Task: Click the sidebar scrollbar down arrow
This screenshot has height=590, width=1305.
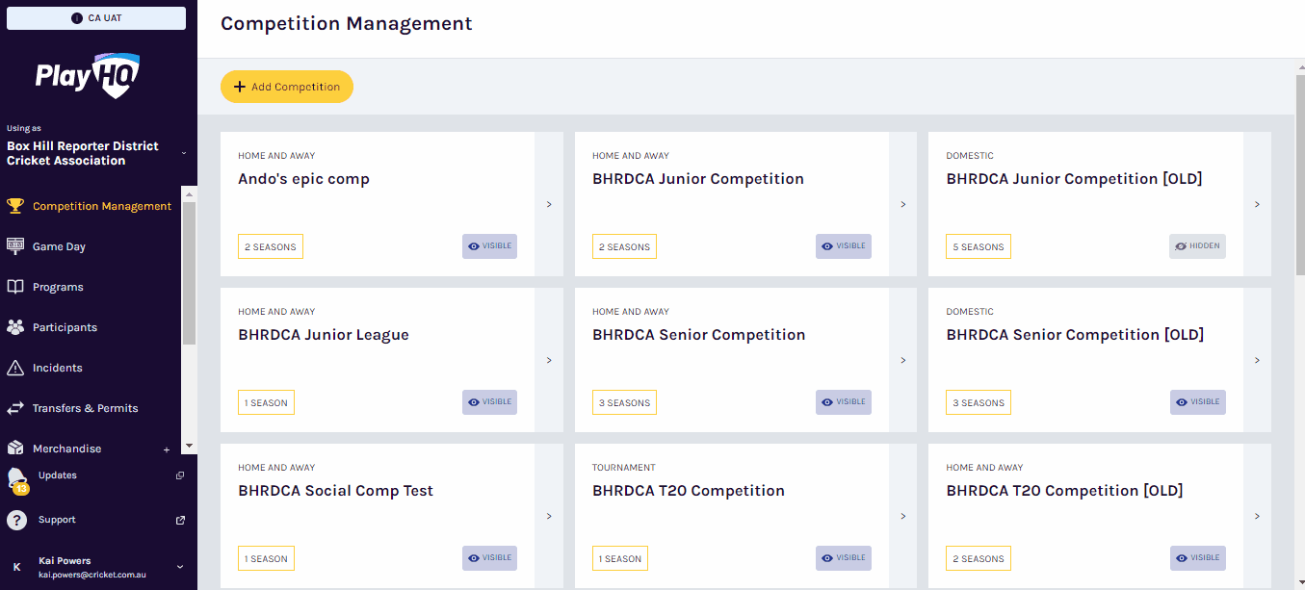Action: [189, 447]
